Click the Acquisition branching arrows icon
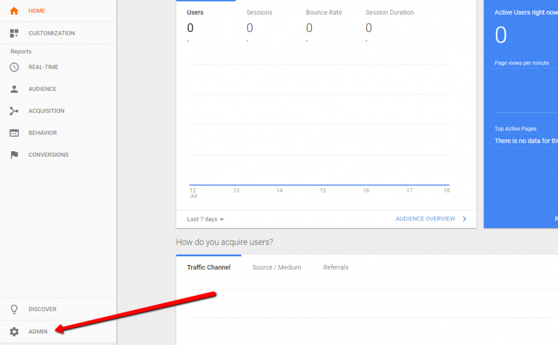The width and height of the screenshot is (558, 345). [14, 111]
